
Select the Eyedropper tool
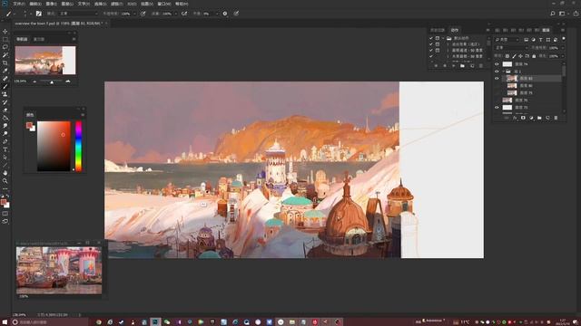tap(5, 71)
